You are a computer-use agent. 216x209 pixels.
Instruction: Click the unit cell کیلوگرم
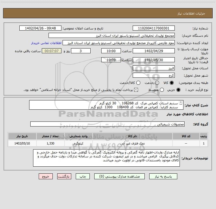[78, 143]
